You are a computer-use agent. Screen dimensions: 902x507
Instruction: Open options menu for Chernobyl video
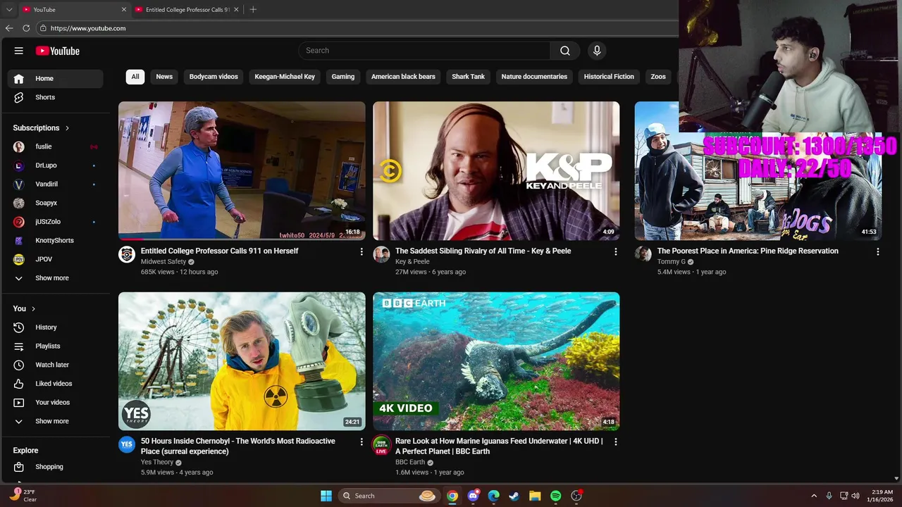[362, 442]
